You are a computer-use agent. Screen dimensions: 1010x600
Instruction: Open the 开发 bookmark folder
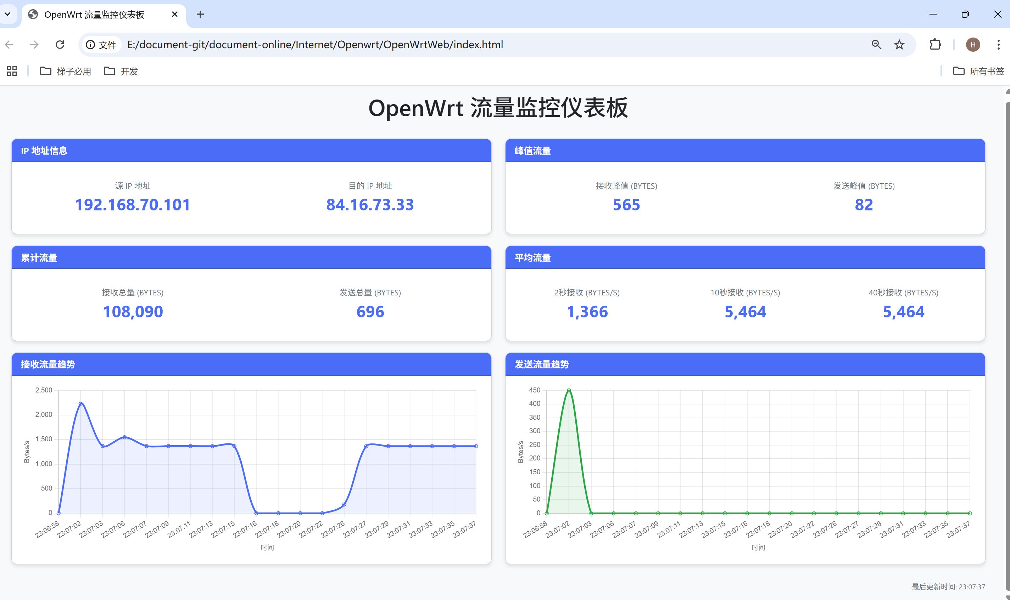pos(121,71)
